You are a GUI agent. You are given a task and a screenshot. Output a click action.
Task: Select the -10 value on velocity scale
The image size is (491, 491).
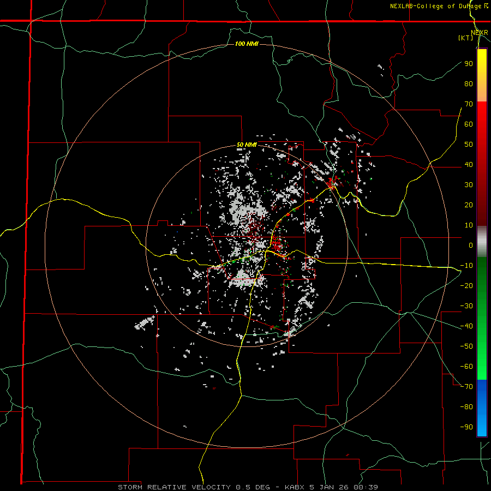pyautogui.click(x=466, y=266)
